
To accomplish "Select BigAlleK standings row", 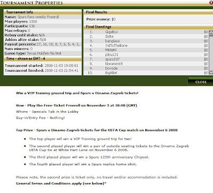I will click(146, 73).
